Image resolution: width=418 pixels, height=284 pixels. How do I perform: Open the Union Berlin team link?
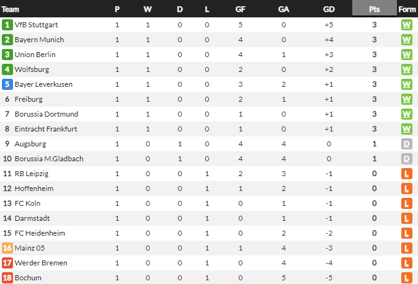click(36, 55)
